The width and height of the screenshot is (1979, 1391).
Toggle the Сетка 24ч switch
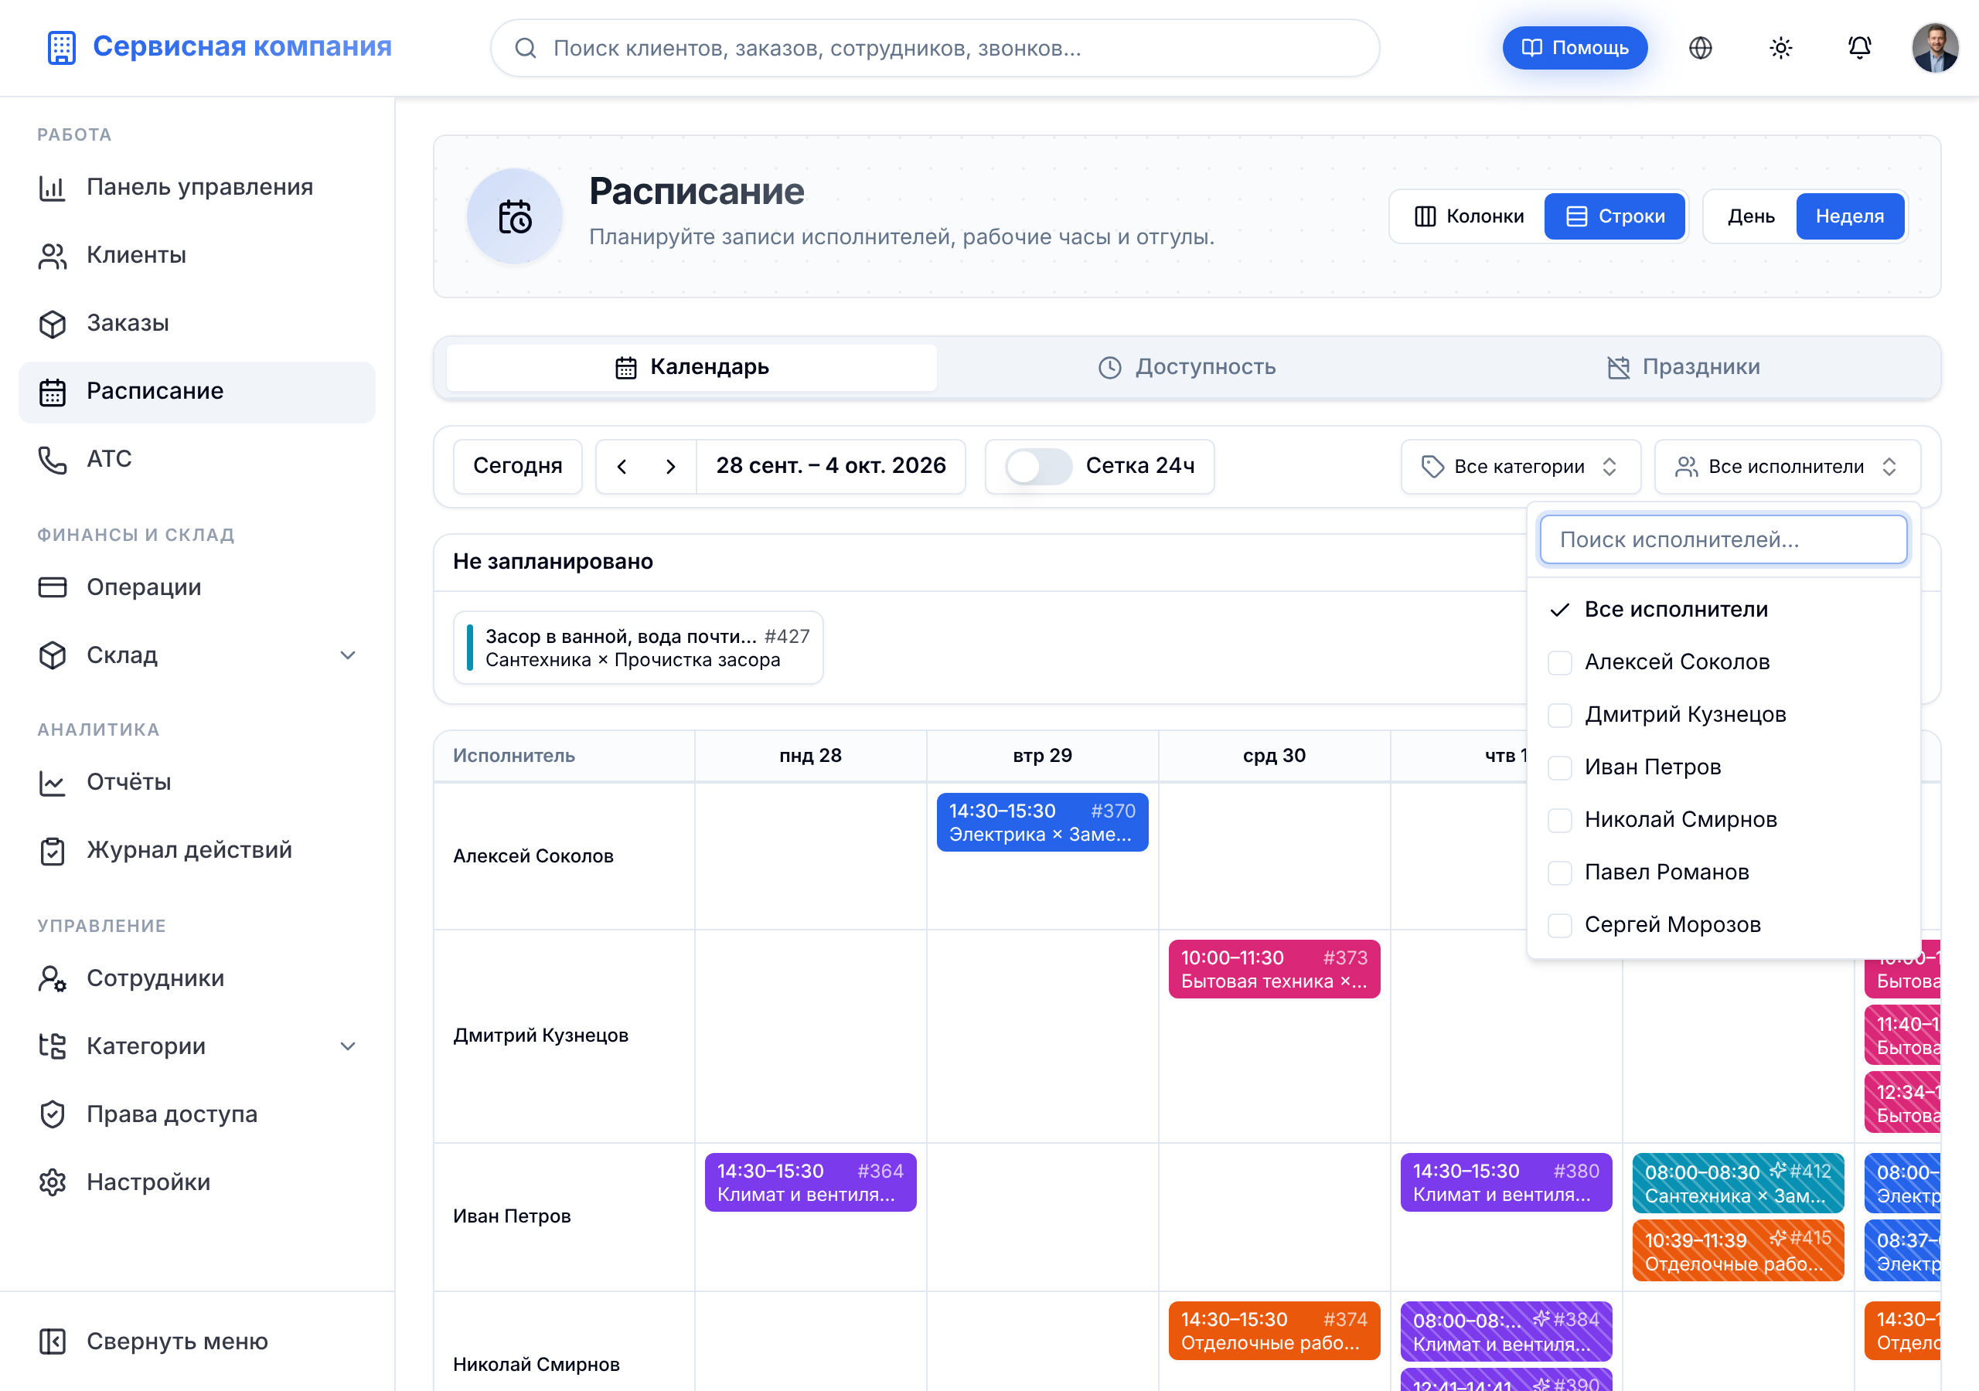pos(1039,466)
